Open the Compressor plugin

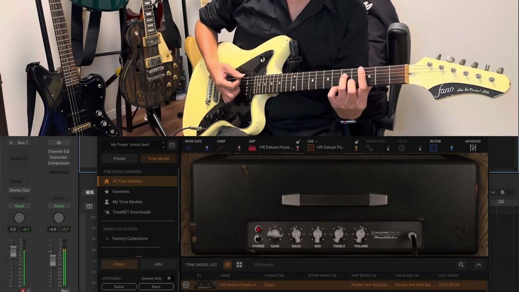pyautogui.click(x=59, y=163)
